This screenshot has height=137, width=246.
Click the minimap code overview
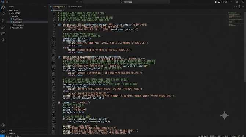pos(235,19)
